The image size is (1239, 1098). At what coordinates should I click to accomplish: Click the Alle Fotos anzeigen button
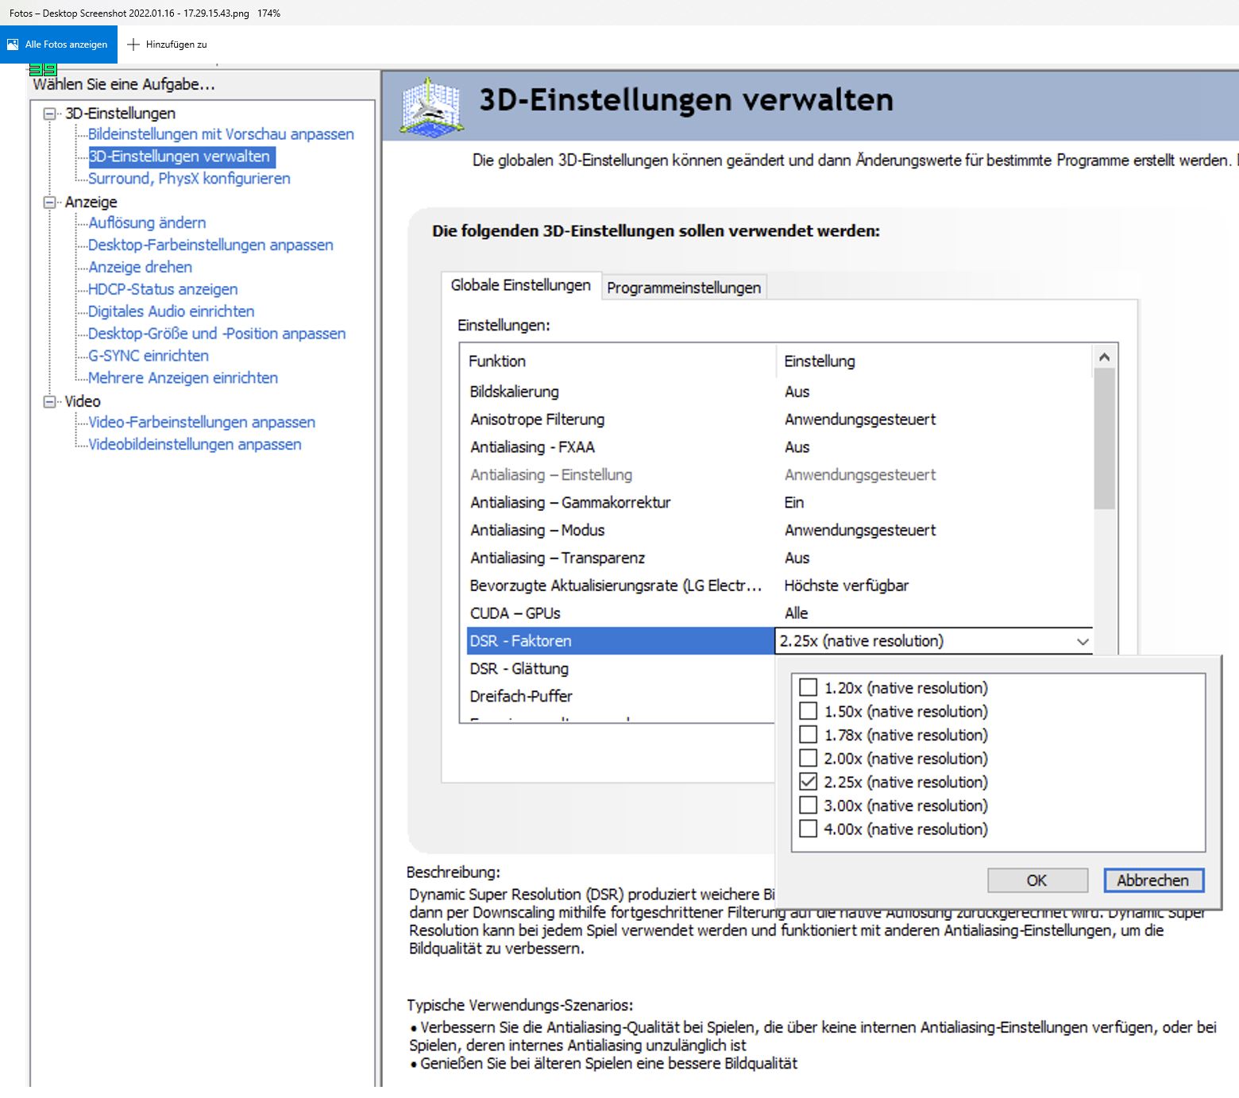(59, 44)
